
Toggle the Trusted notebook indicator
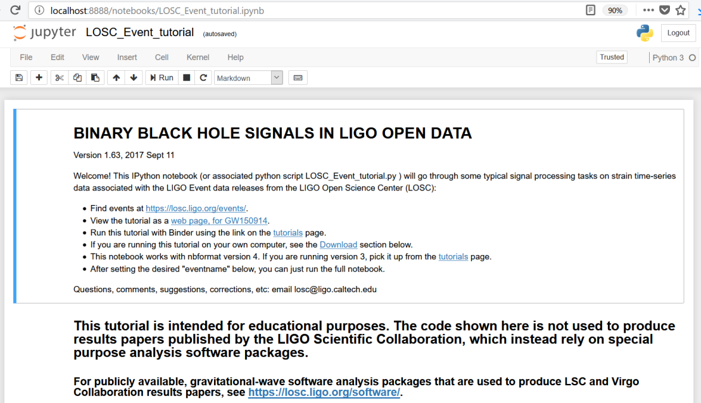coord(612,58)
